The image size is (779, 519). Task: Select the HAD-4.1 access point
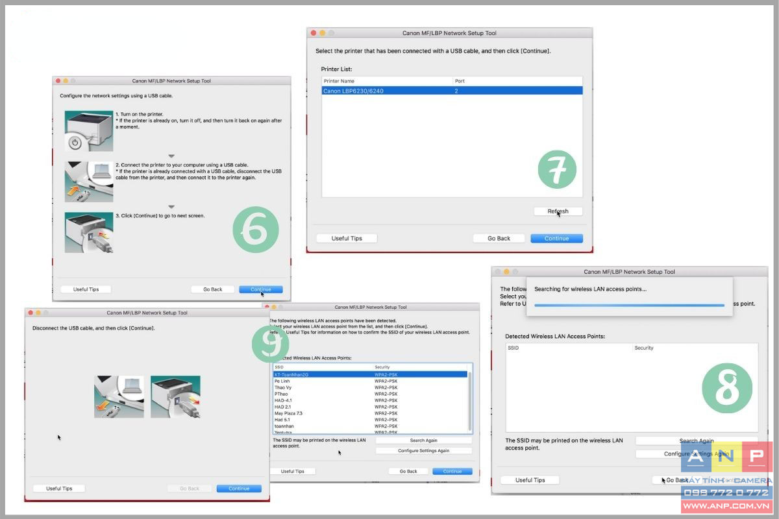click(370, 400)
